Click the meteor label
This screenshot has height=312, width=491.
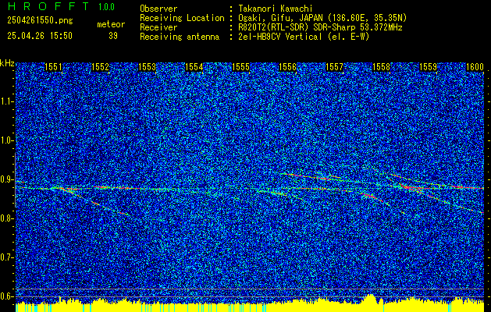(x=111, y=24)
